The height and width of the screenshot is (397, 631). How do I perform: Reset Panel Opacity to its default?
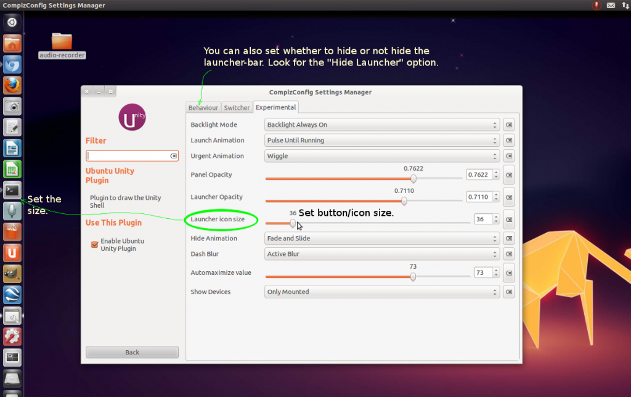[x=509, y=175]
